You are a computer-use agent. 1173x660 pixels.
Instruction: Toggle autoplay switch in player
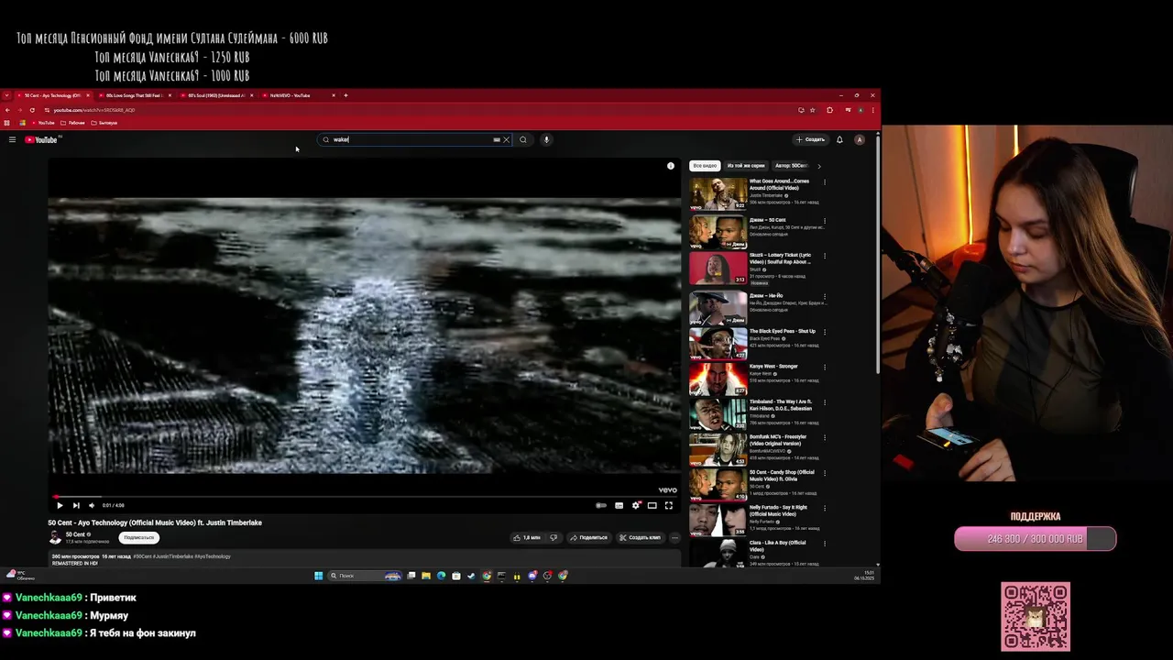pyautogui.click(x=601, y=505)
